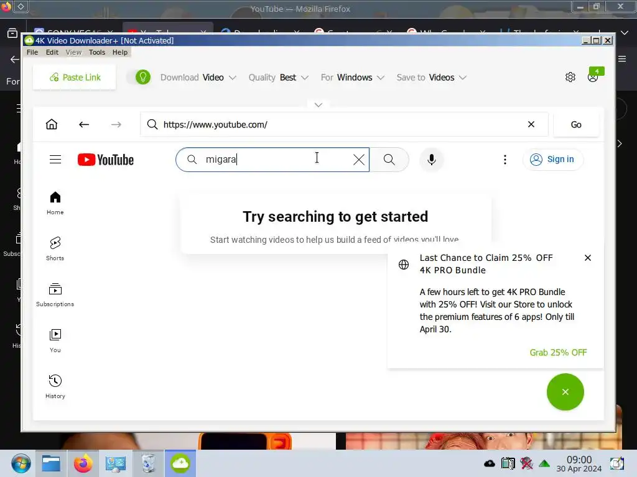Click the YouTube Sign in button
The height and width of the screenshot is (477, 637).
552,160
